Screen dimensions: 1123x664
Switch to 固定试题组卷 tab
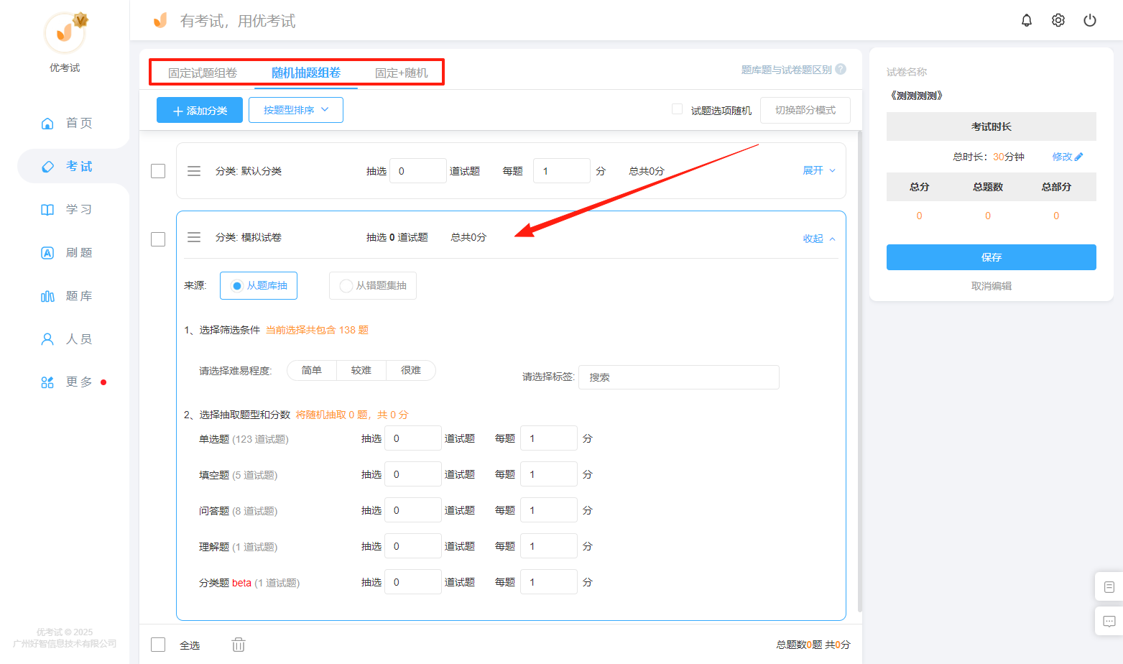tap(203, 73)
